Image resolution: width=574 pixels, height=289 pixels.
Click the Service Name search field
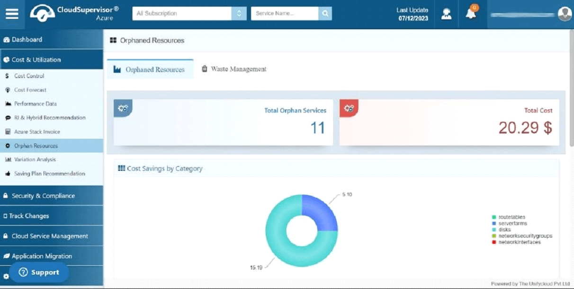click(285, 13)
